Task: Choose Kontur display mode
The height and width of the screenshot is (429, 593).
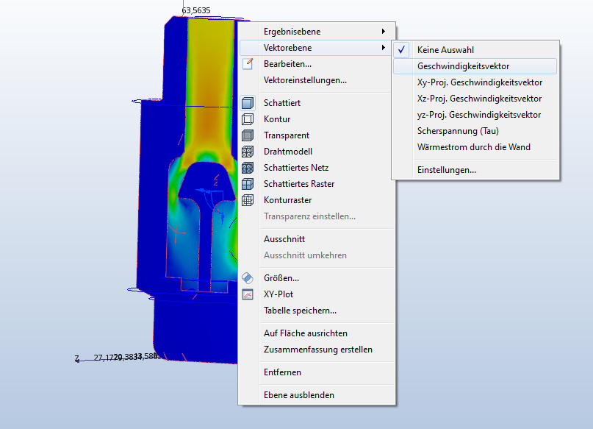Action: tap(317, 119)
